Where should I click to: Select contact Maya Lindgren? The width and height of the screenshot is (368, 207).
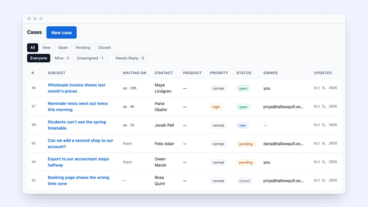click(x=163, y=88)
